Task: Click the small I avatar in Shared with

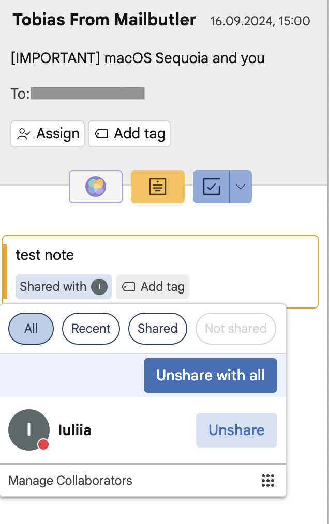Action: click(99, 287)
